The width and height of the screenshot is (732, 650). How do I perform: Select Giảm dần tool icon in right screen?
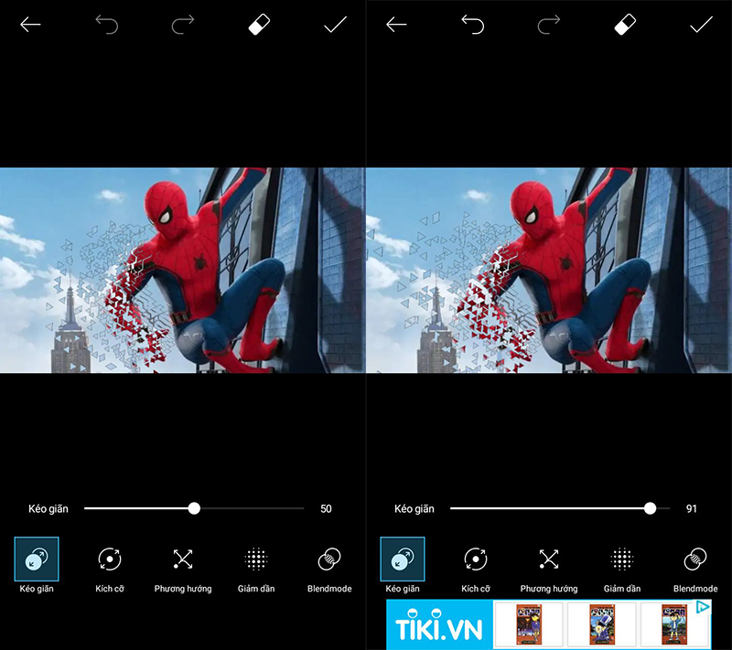[622, 559]
